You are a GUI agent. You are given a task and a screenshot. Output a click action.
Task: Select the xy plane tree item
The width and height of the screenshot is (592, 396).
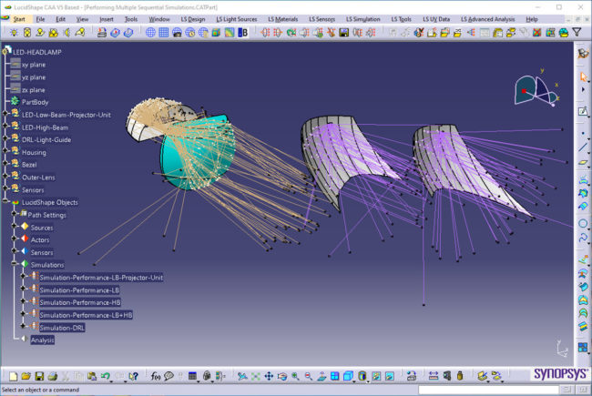(33, 65)
